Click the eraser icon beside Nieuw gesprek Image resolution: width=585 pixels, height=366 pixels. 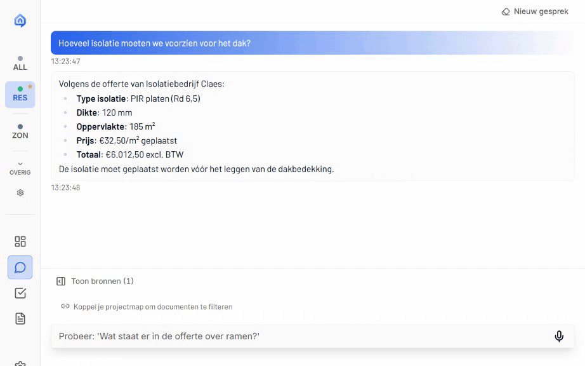point(506,11)
